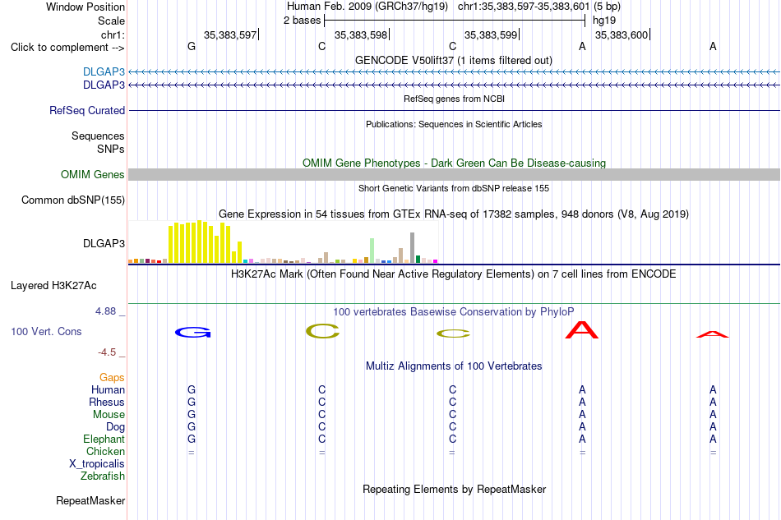This screenshot has height=520, width=781.
Task: Click the 'Mouse' species row label
Action: (109, 415)
